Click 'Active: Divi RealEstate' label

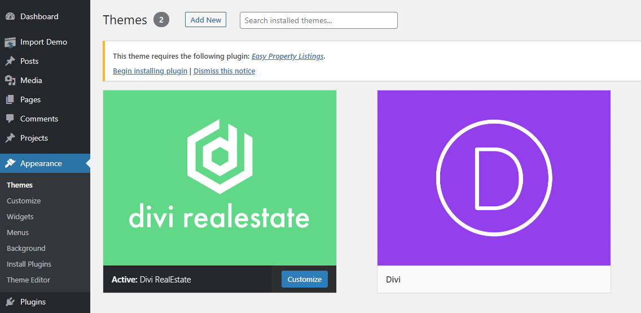click(151, 280)
